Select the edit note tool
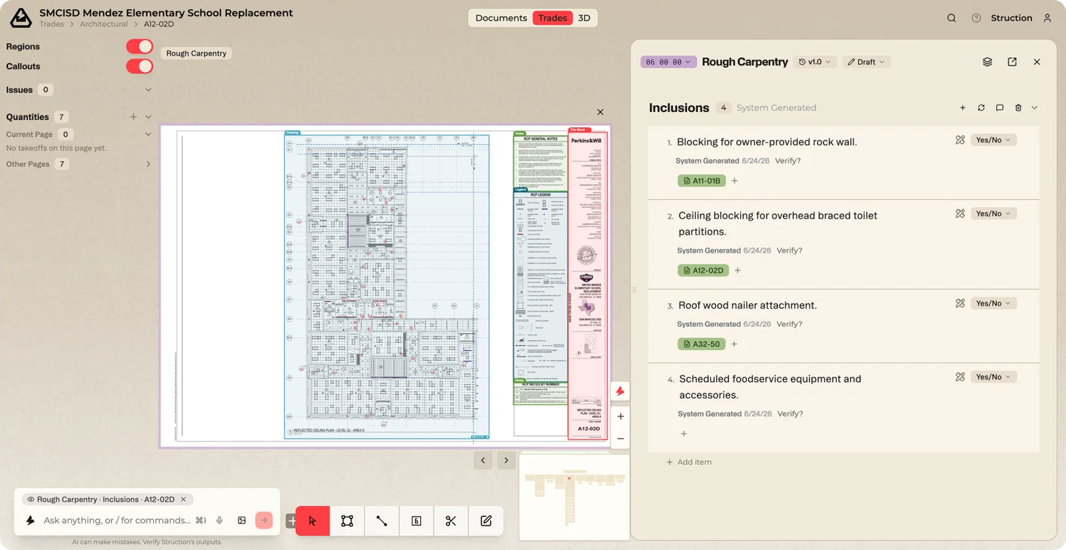This screenshot has height=550, width=1066. coord(486,521)
